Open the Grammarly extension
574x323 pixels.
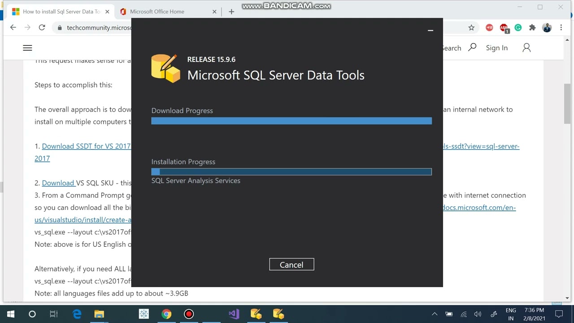[518, 28]
